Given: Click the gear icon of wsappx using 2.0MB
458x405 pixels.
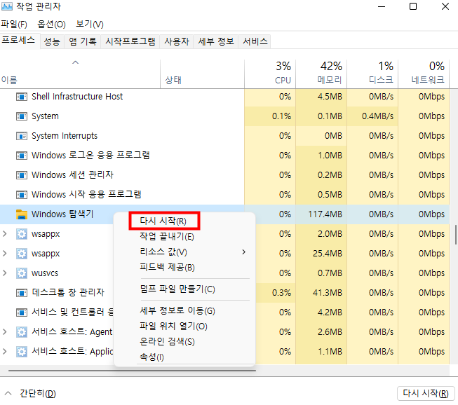Looking at the screenshot, I should (x=22, y=234).
